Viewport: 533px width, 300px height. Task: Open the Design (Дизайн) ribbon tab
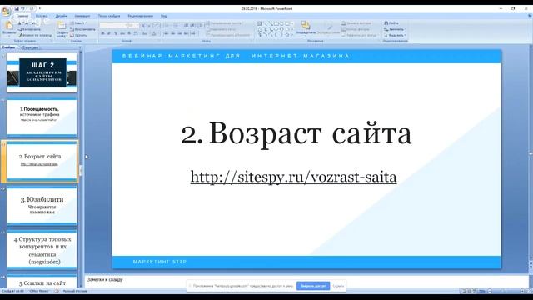coord(61,16)
